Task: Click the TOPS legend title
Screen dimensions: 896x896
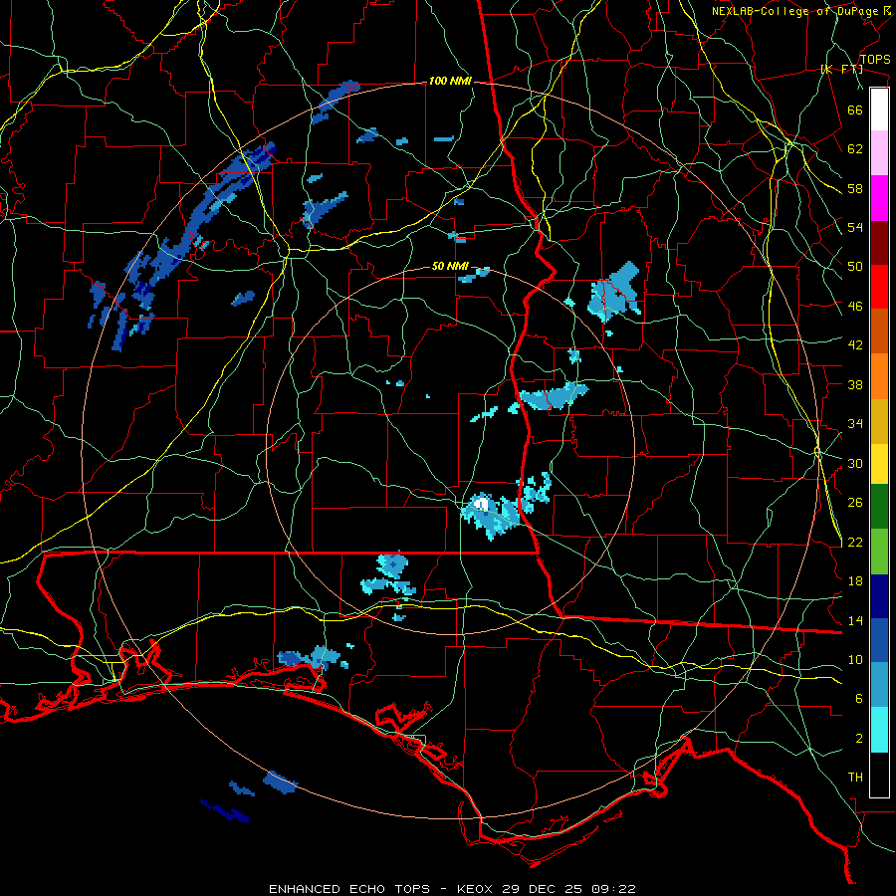Action: click(x=875, y=60)
